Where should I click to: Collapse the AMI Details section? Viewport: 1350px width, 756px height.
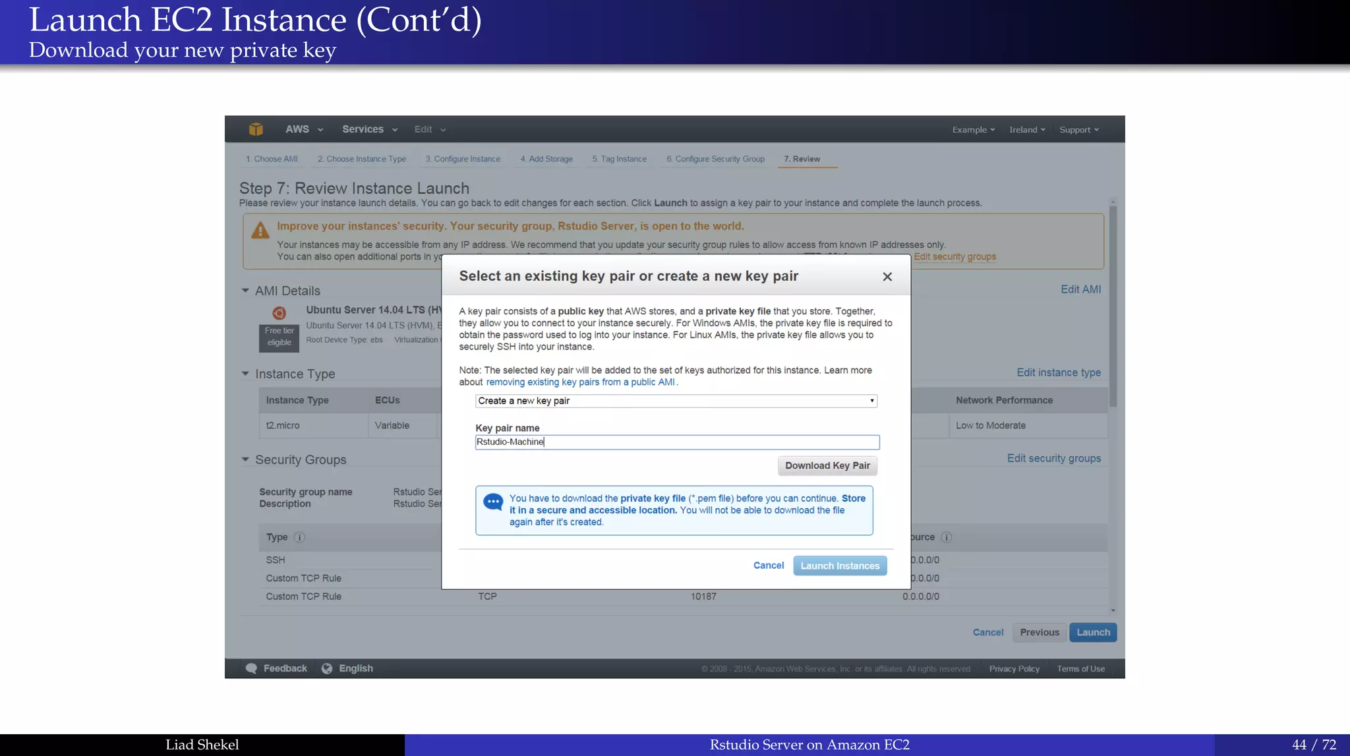(245, 291)
